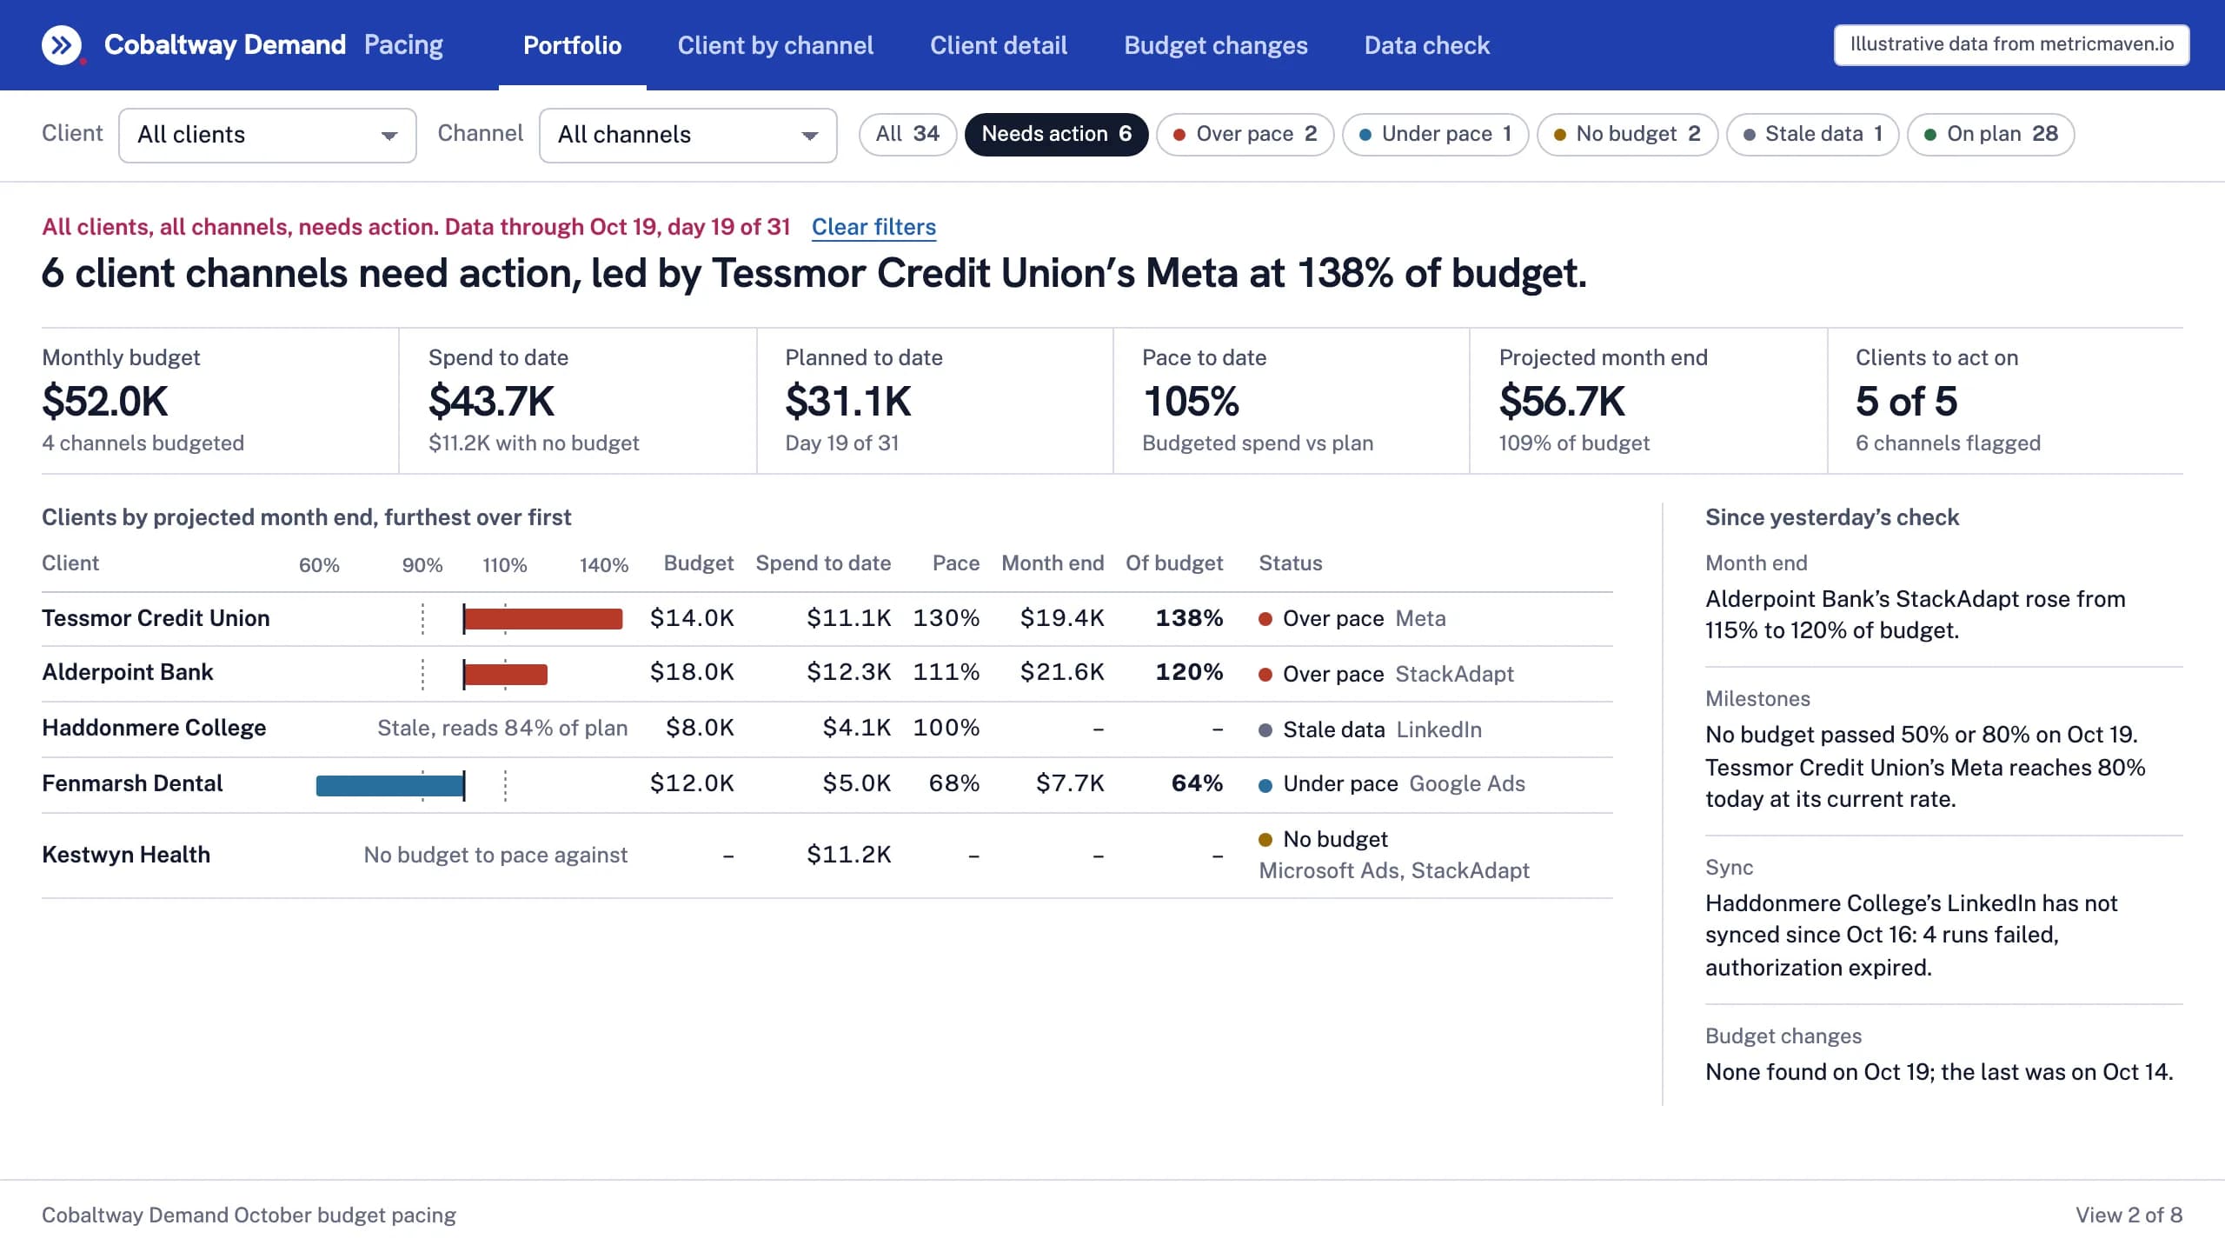Click the Haddonmere LinkedIn sync failure note

(1911, 936)
